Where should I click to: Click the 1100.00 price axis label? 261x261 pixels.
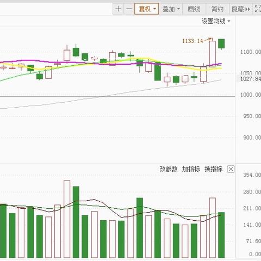pyautogui.click(x=251, y=52)
